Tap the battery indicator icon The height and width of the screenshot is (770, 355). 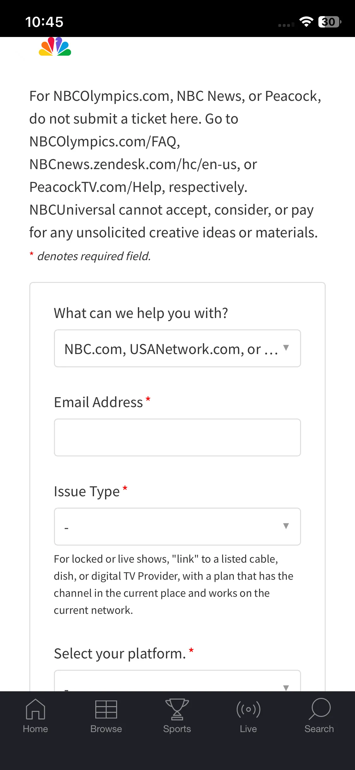click(330, 22)
